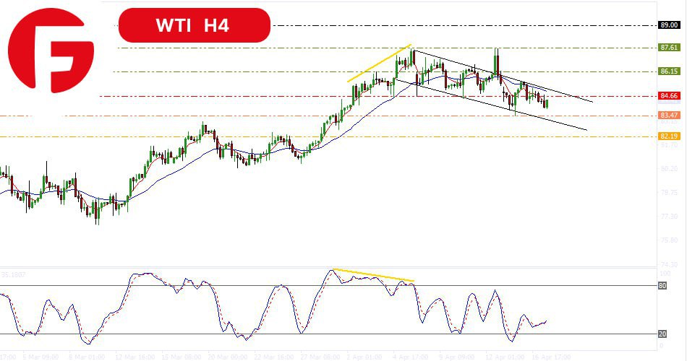Click the 75.80 price axis value

669,240
